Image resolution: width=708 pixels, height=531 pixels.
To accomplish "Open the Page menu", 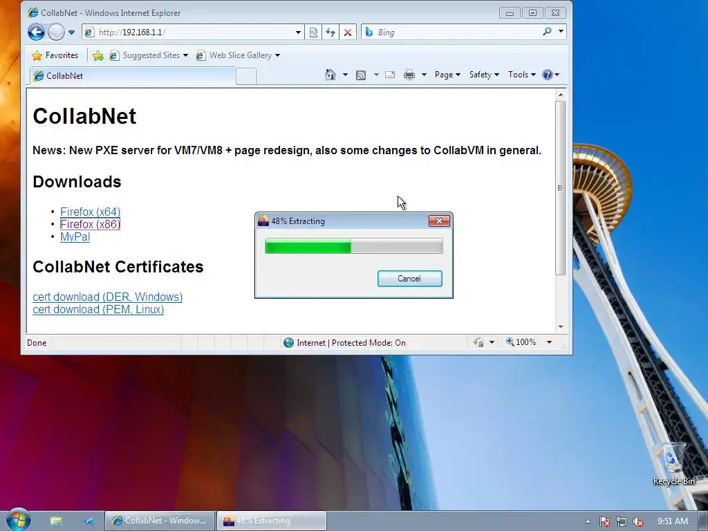I will click(x=447, y=75).
